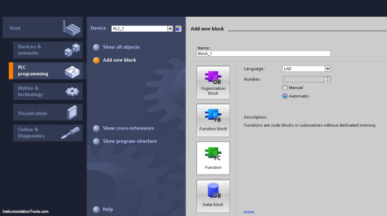This screenshot has height=216, width=387.
Task: Click the more... description link
Action: click(250, 212)
